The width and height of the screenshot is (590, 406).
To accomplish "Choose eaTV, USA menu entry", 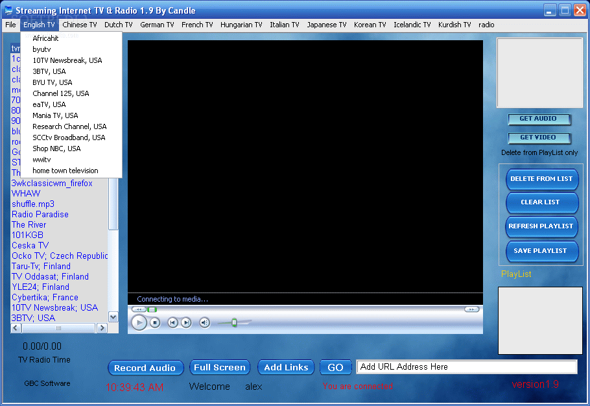I will tap(71, 104).
